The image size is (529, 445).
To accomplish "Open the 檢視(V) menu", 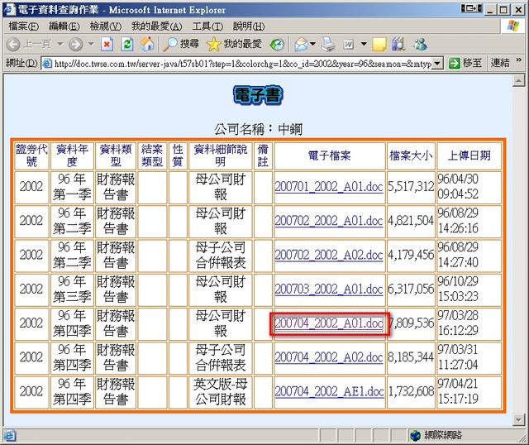I will tap(106, 26).
